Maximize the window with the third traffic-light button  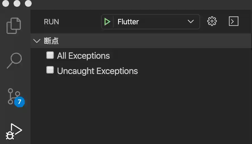[x=28, y=3]
